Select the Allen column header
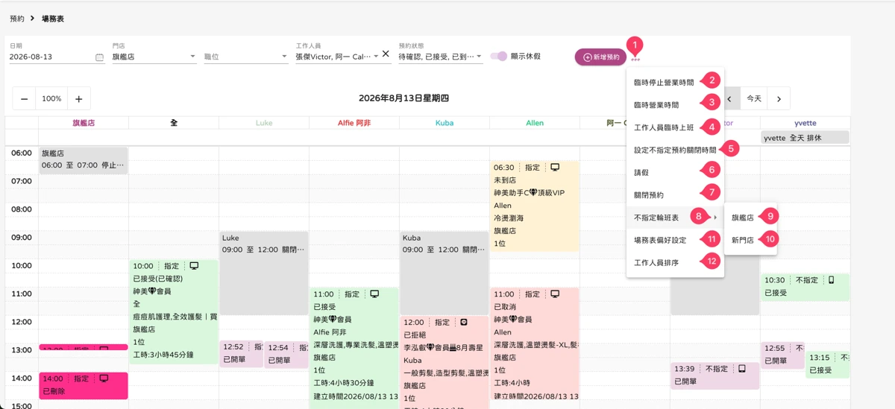 [535, 123]
